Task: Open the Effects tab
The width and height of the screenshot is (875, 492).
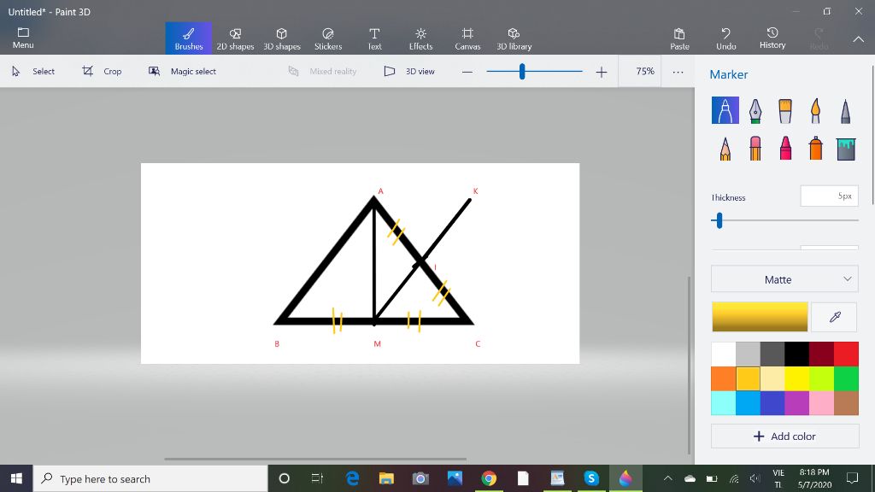Action: [420, 38]
